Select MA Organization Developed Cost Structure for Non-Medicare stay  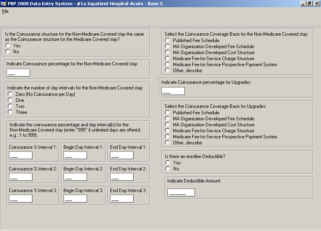[167, 52]
